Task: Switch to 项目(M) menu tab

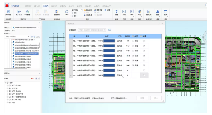Action: click(28, 6)
